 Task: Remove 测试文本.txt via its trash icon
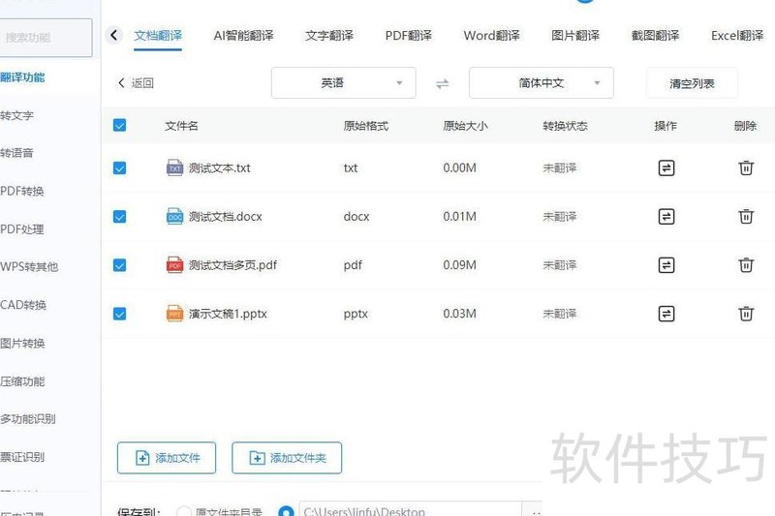click(x=746, y=167)
